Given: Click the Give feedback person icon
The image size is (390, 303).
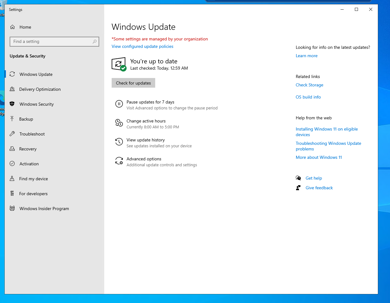Looking at the screenshot, I should pyautogui.click(x=298, y=188).
